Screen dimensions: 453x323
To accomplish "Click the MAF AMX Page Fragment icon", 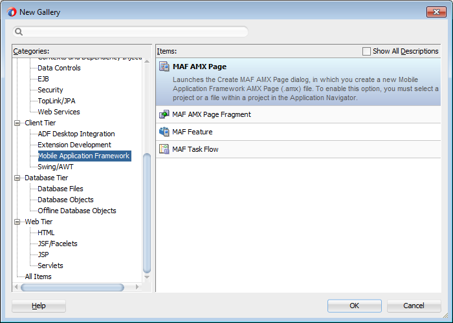I will (x=164, y=114).
